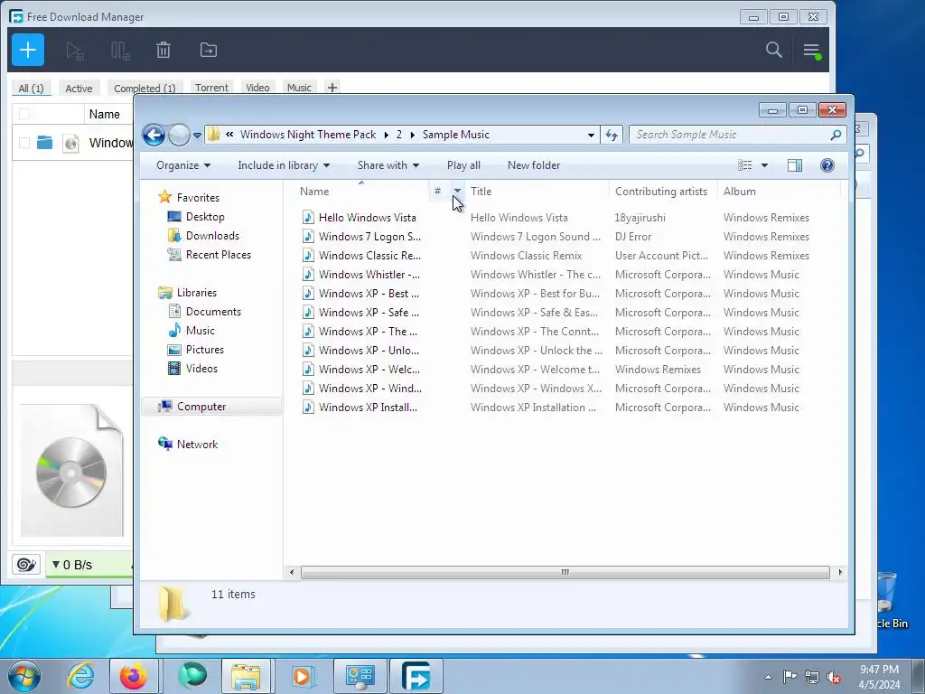
Task: Show hidden tray icons arrow
Action: pyautogui.click(x=768, y=677)
